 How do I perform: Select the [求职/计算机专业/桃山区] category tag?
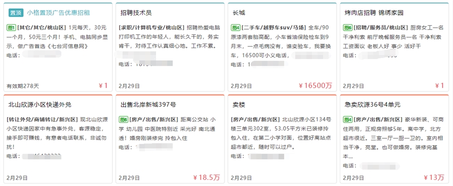coord(152,28)
